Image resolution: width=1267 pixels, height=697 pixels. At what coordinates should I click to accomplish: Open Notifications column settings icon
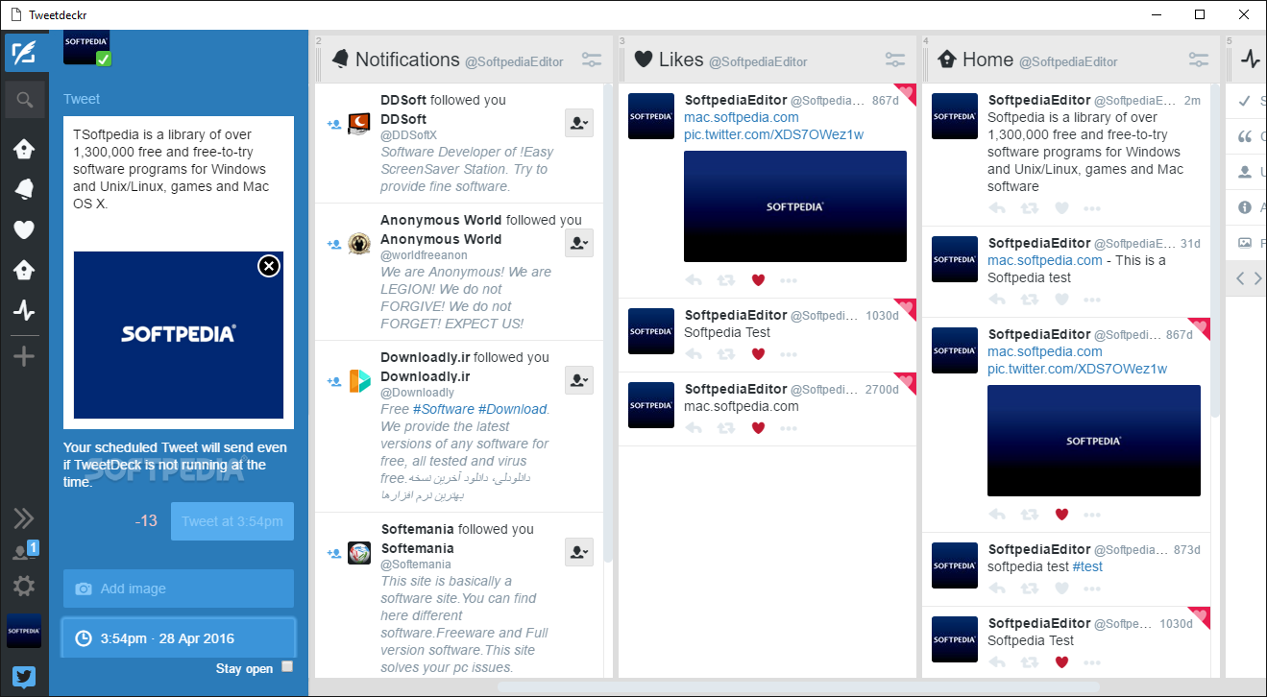[592, 60]
